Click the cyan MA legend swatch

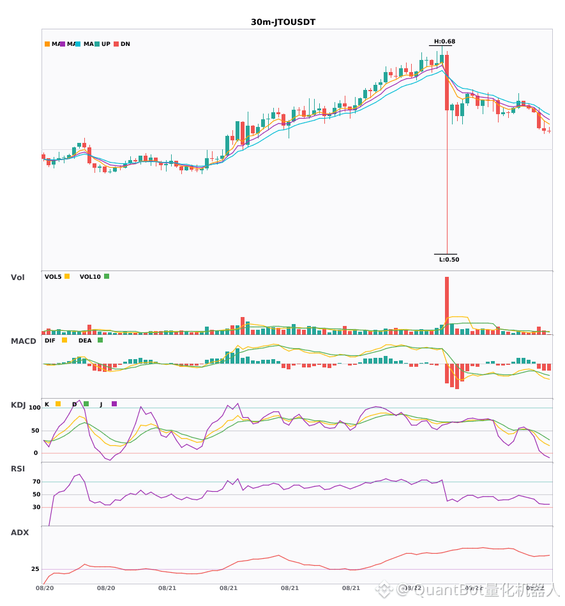(x=78, y=44)
